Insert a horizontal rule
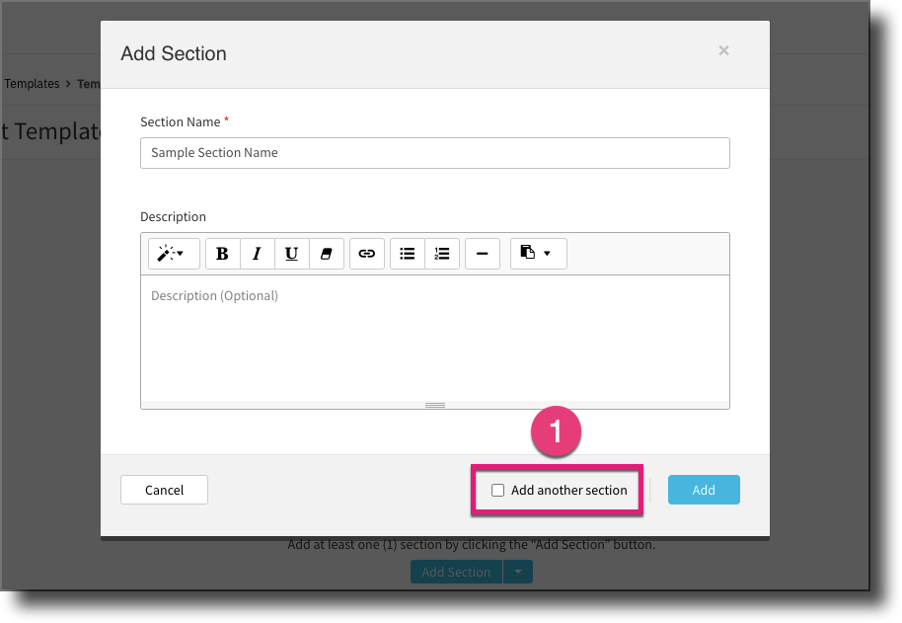The height and width of the screenshot is (623, 902). [482, 254]
